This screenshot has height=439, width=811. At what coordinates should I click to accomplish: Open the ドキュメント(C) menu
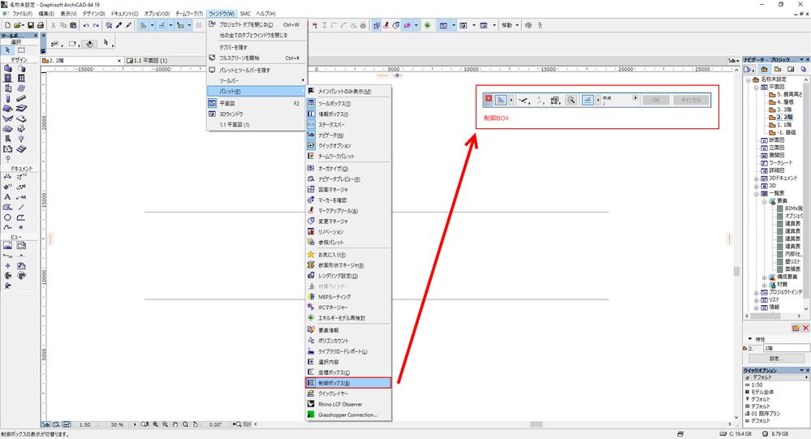pos(125,14)
